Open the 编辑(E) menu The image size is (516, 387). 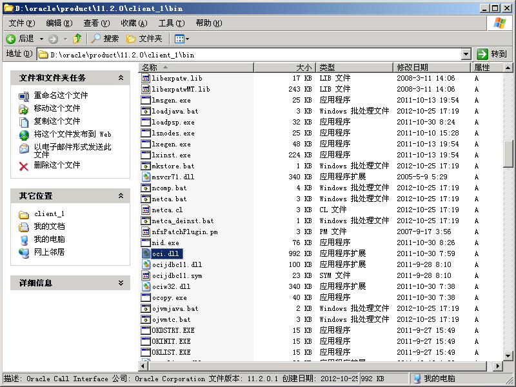click(x=59, y=23)
